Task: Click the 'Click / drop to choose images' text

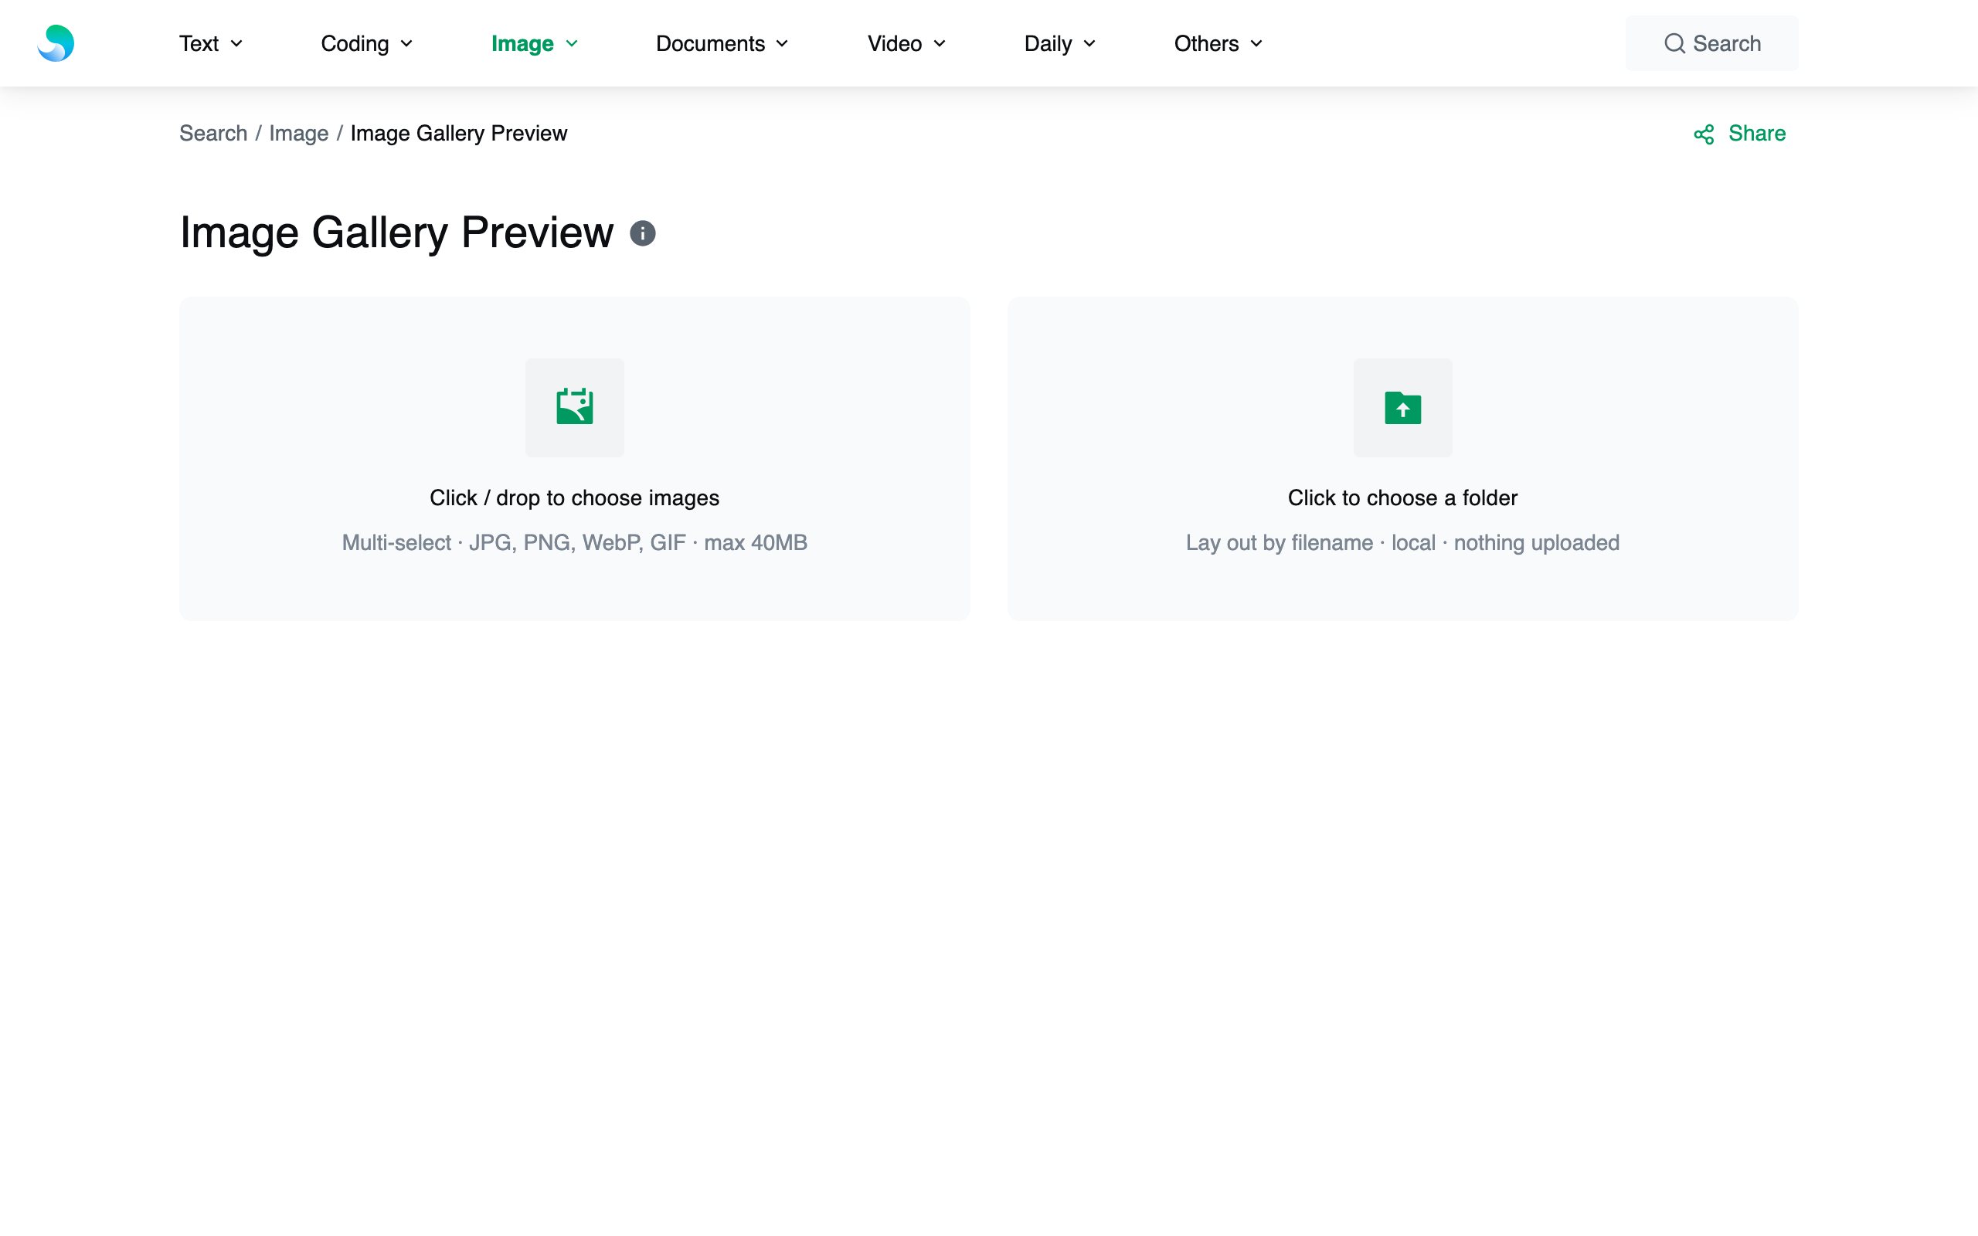Action: point(575,497)
